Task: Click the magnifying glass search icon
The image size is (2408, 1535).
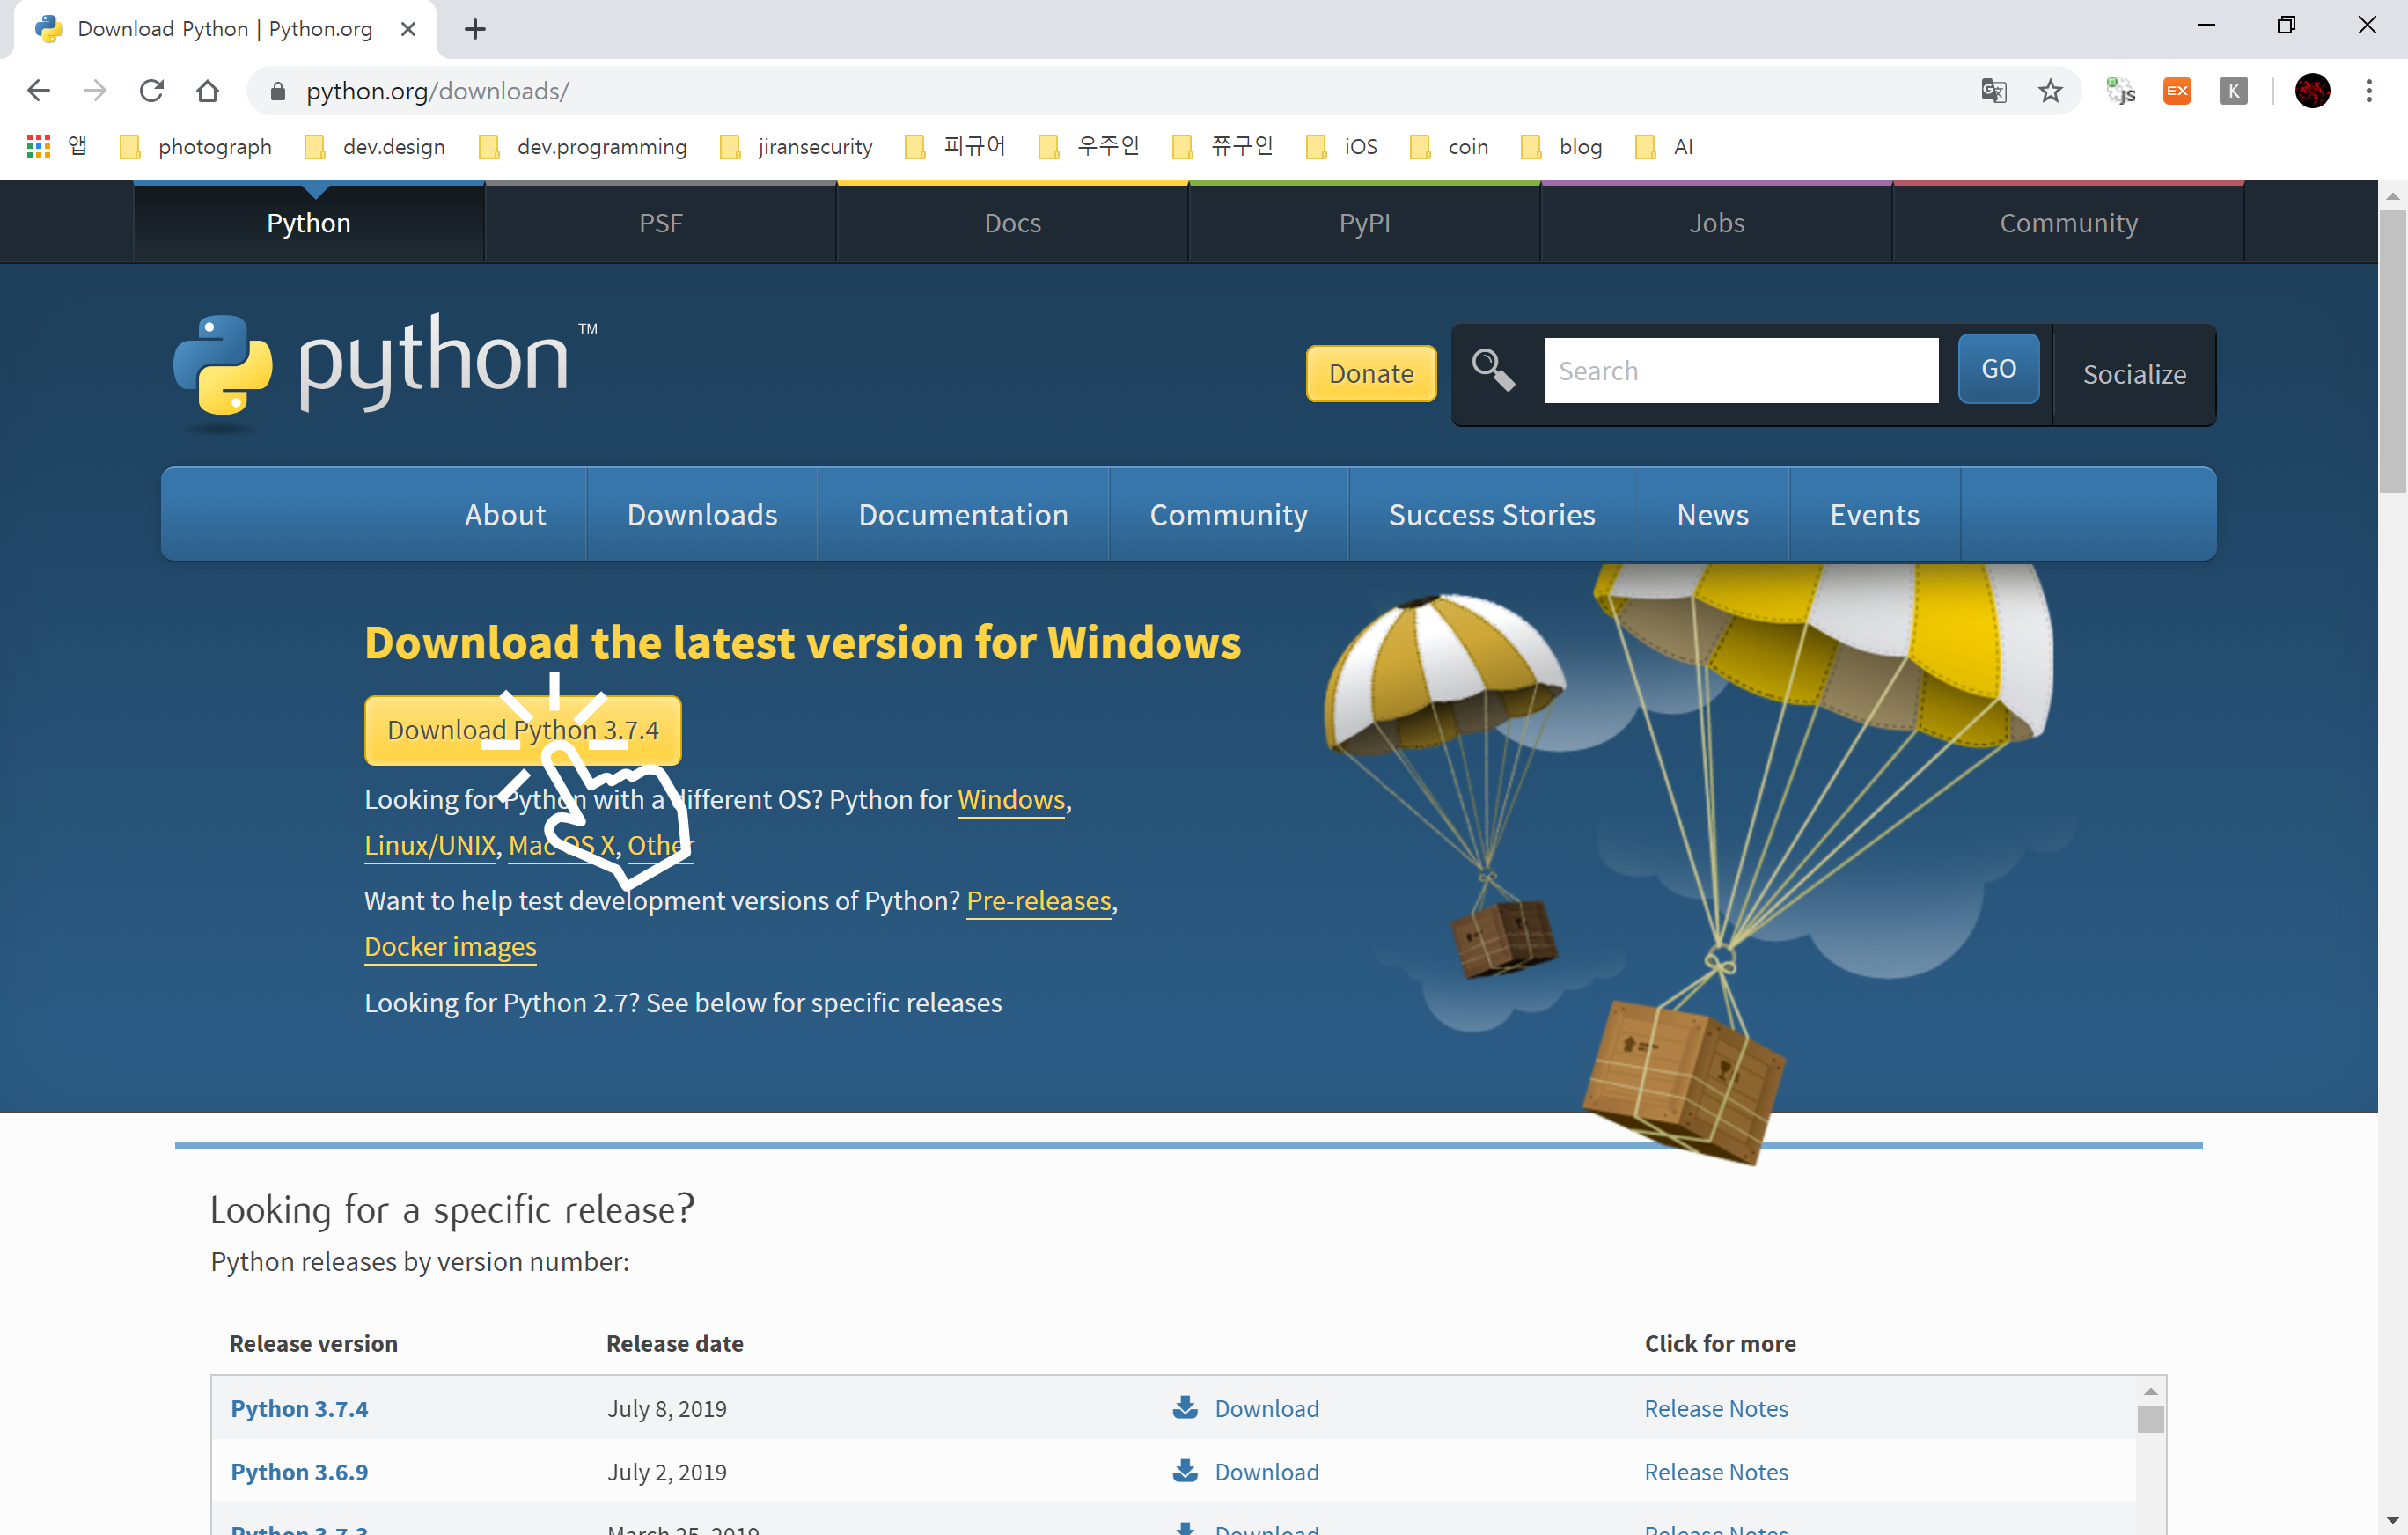Action: [x=1493, y=370]
